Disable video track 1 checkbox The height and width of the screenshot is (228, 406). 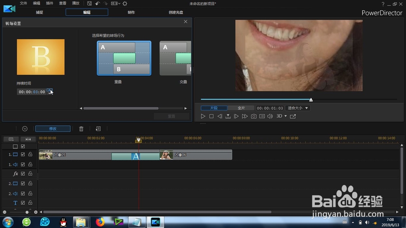click(23, 155)
